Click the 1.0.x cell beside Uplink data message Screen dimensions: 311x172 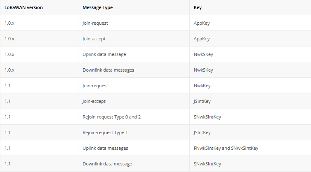tap(9, 54)
